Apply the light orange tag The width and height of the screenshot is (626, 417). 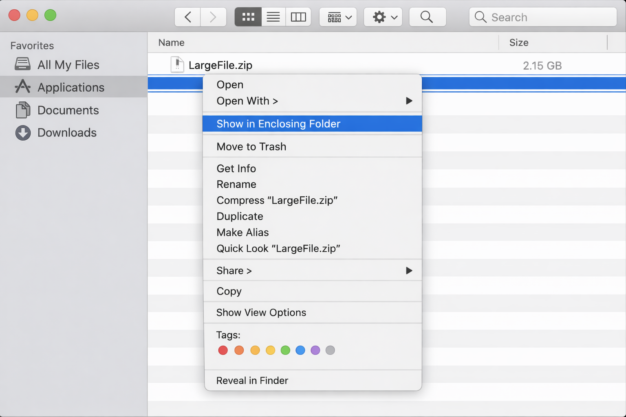coord(255,350)
